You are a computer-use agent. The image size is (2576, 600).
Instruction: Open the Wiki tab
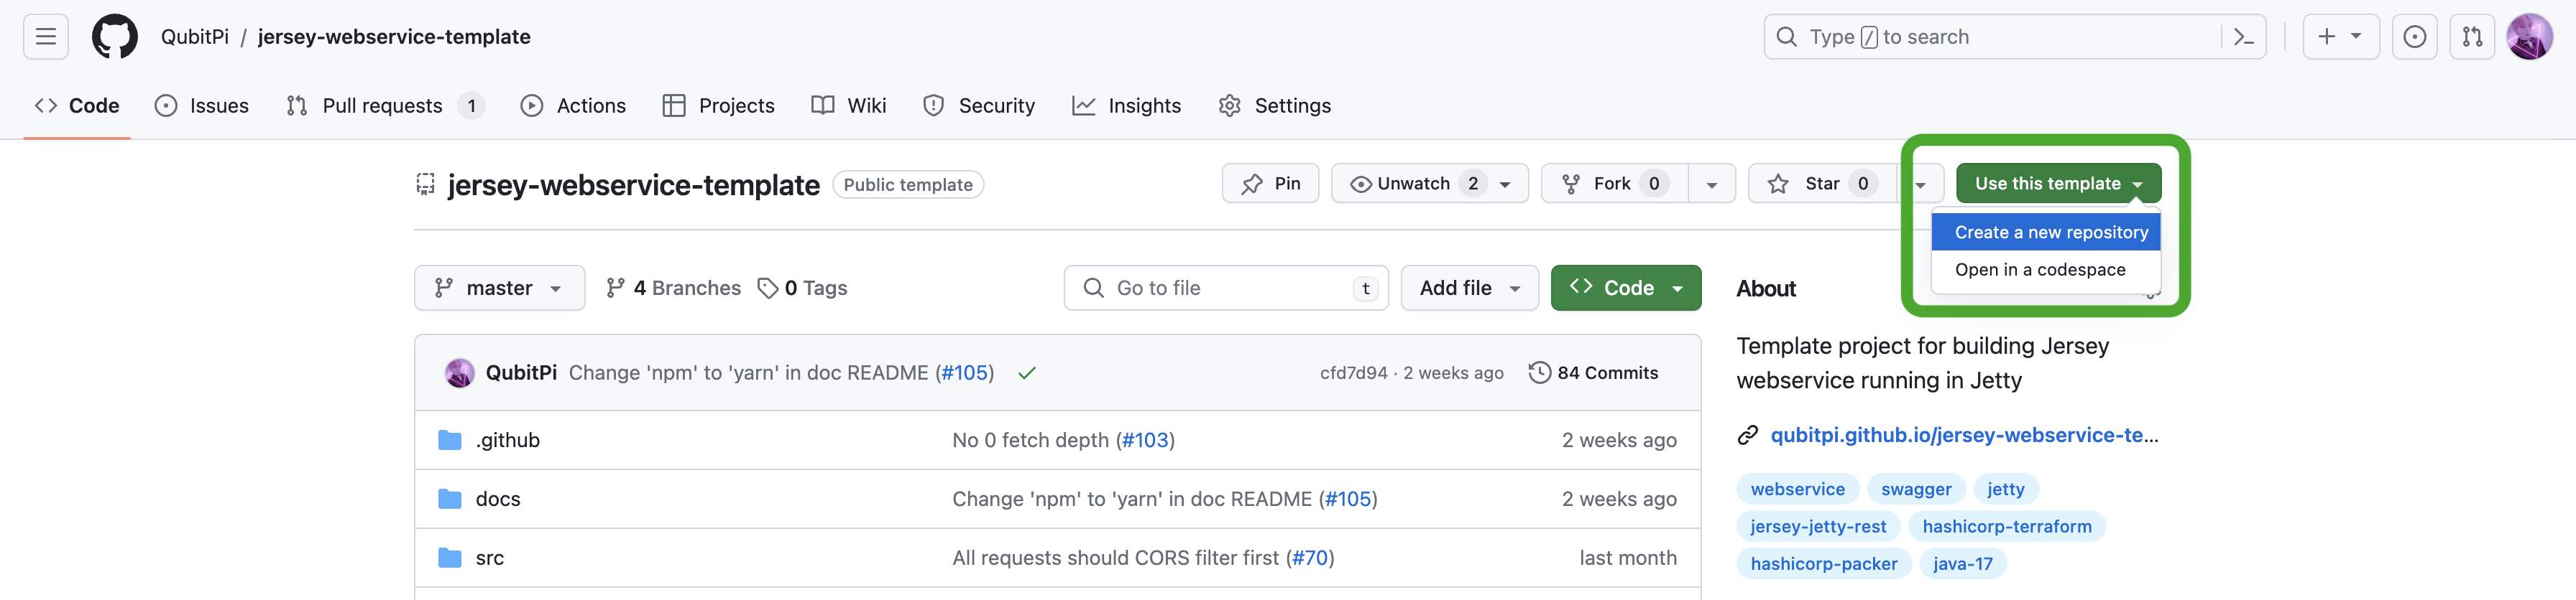pyautogui.click(x=849, y=106)
